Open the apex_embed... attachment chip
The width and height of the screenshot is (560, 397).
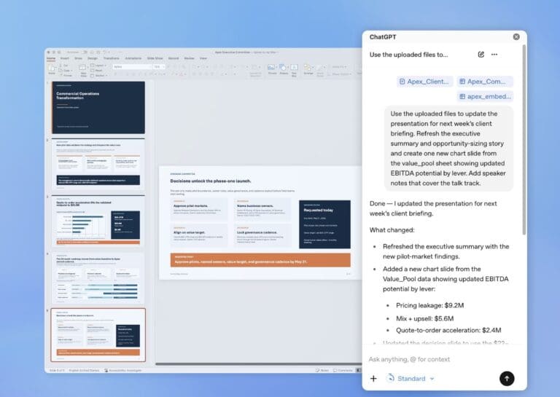[485, 96]
